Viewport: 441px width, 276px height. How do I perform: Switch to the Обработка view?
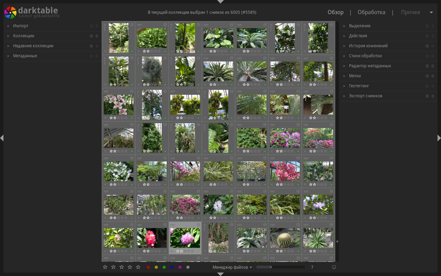click(x=371, y=12)
